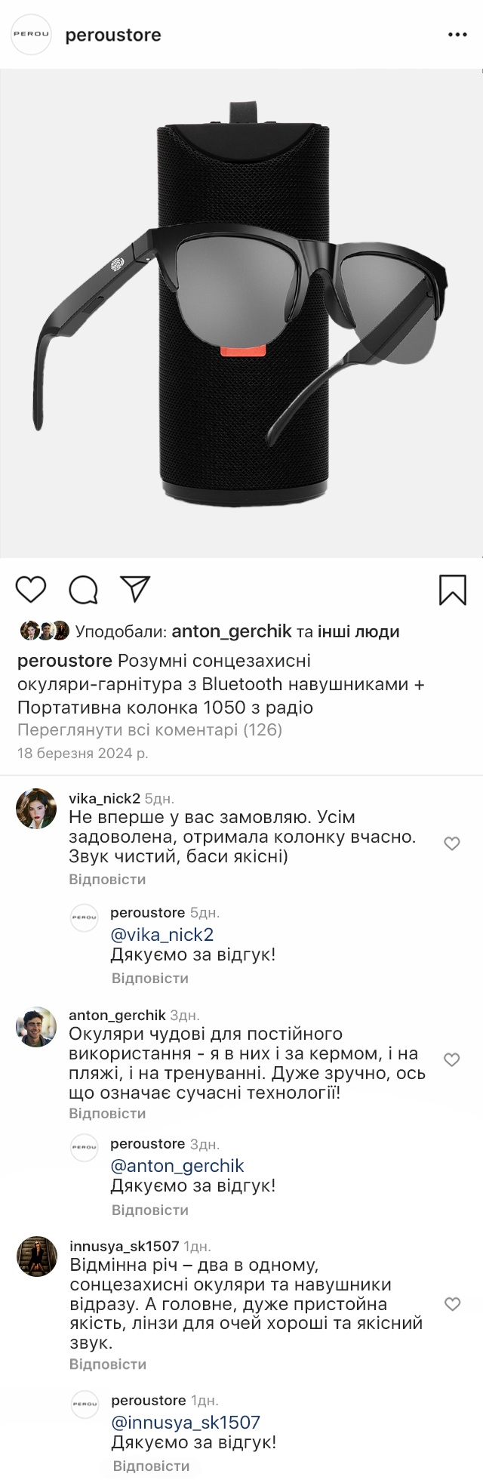This screenshot has height=1480, width=483.
Task: Like anton_gerchik's comment
Action: (x=452, y=1060)
